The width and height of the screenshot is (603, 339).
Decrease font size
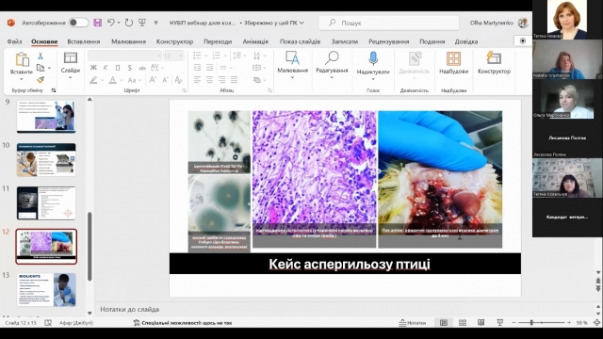pyautogui.click(x=166, y=80)
